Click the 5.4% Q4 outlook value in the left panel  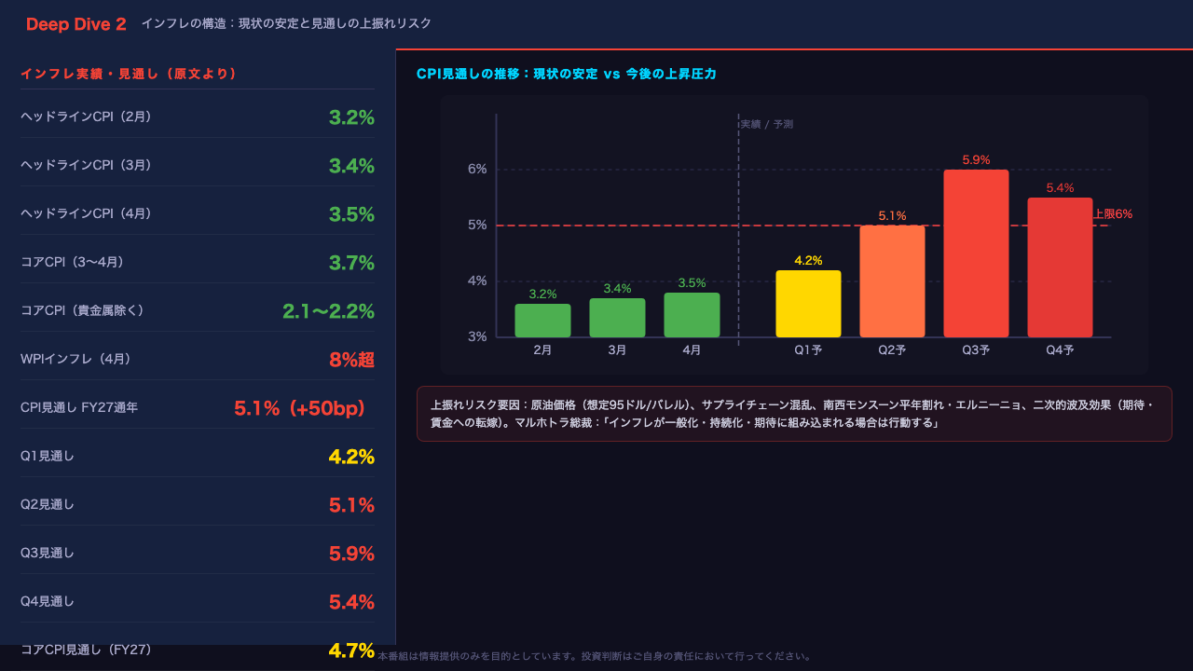351,602
